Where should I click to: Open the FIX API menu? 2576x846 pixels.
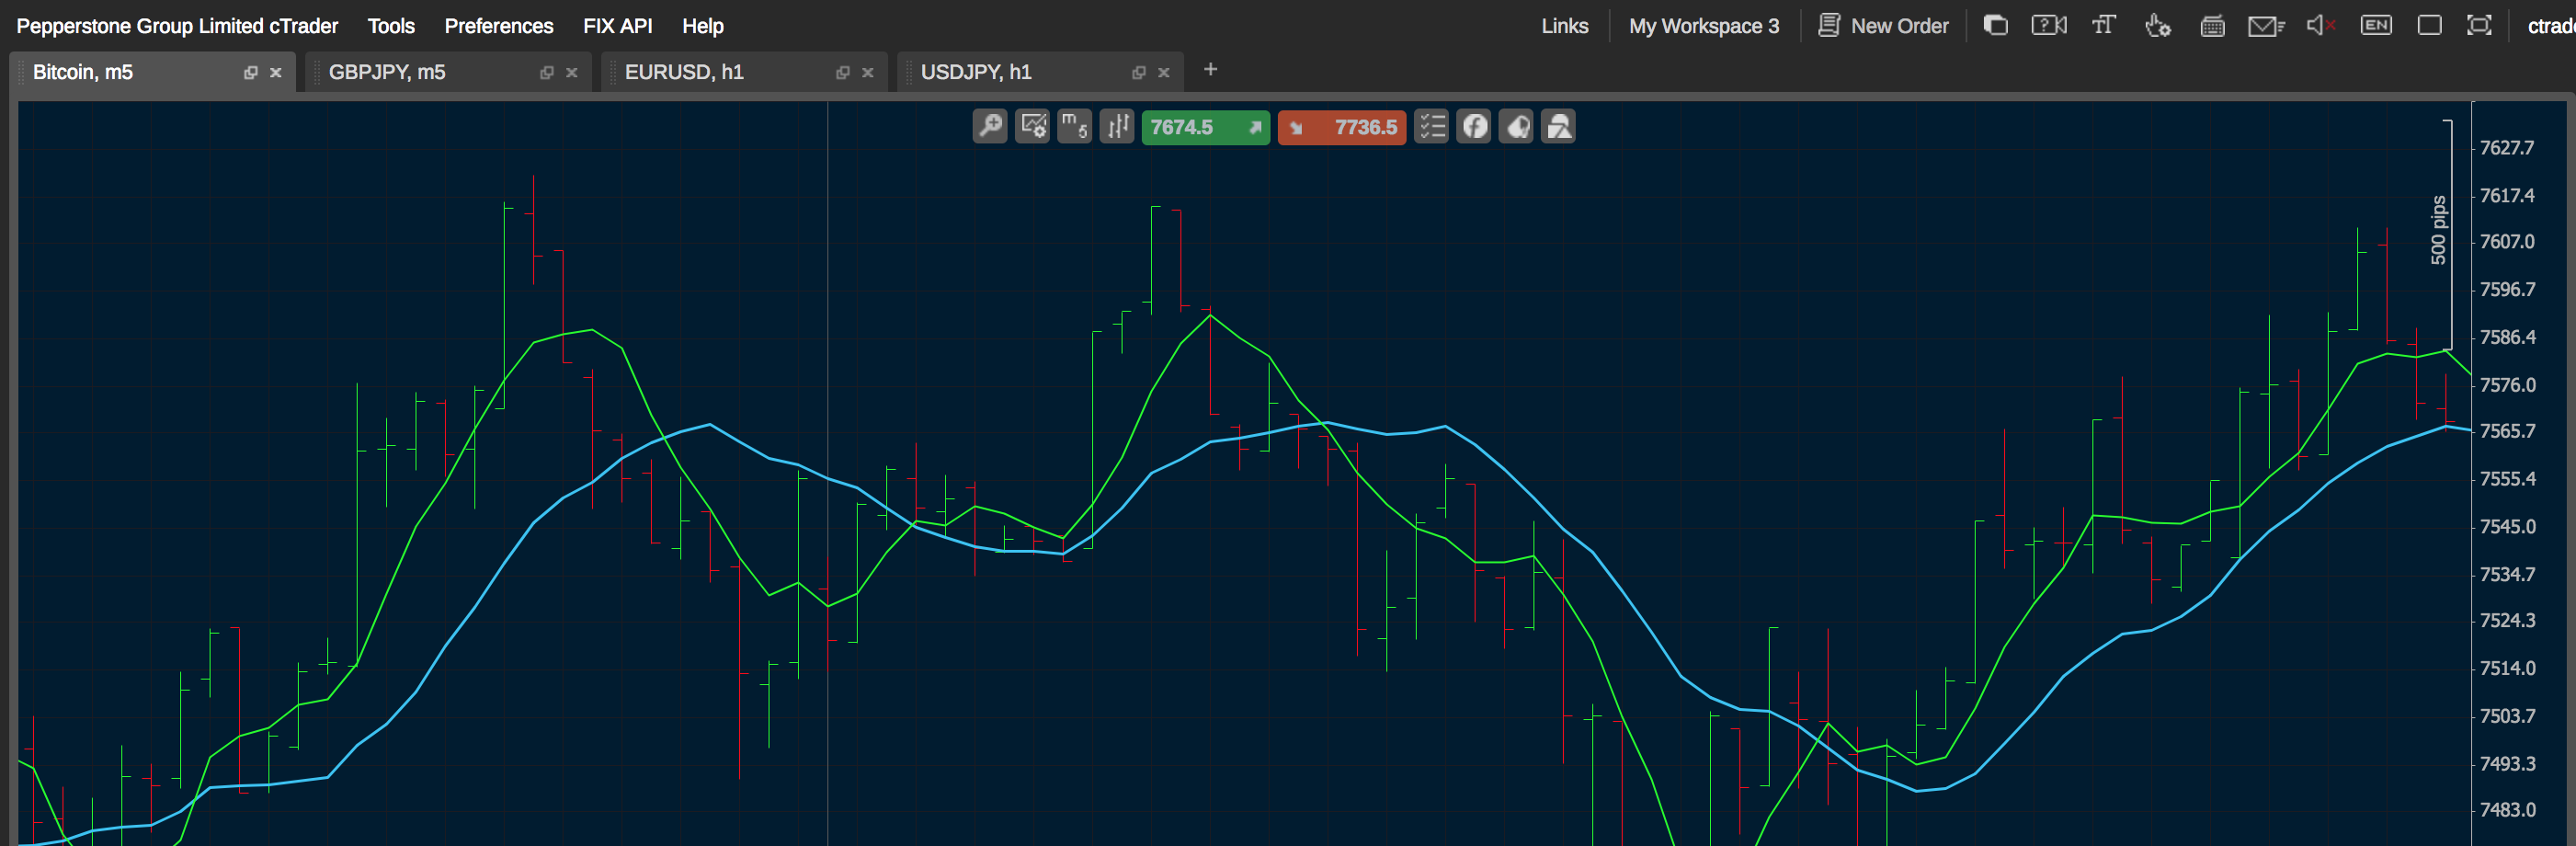618,26
